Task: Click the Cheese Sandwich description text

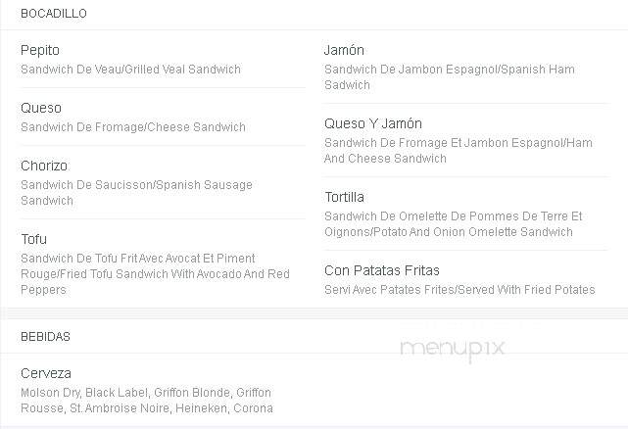Action: tap(133, 127)
